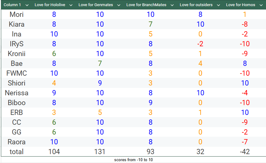Select Kiara's BranchMates value 7
The width and height of the screenshot is (266, 163).
pos(150,24)
